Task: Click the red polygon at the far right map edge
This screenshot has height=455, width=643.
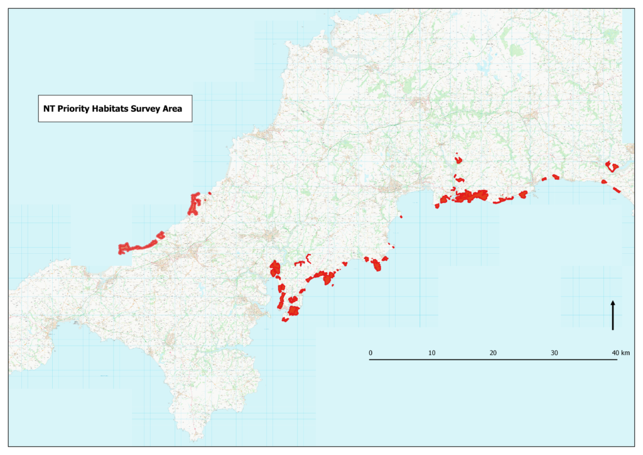Action: pos(611,167)
